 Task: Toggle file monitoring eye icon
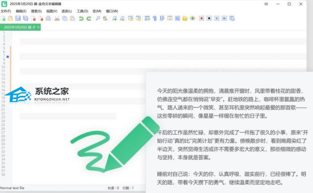click(193, 19)
